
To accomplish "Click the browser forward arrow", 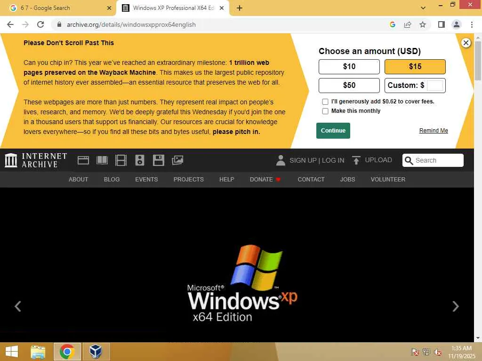I will pyautogui.click(x=25, y=24).
